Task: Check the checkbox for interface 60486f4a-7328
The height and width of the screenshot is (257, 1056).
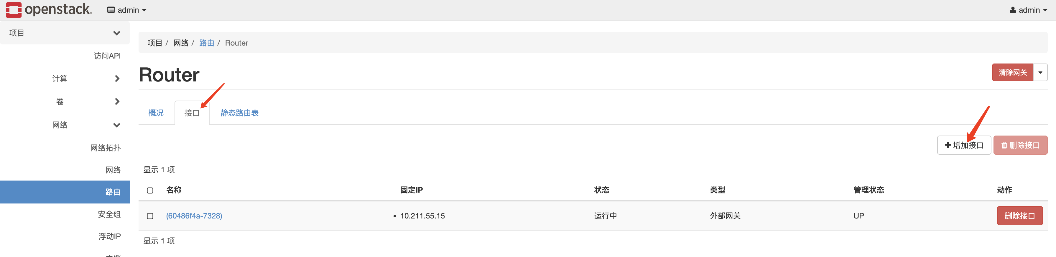Action: click(x=150, y=216)
